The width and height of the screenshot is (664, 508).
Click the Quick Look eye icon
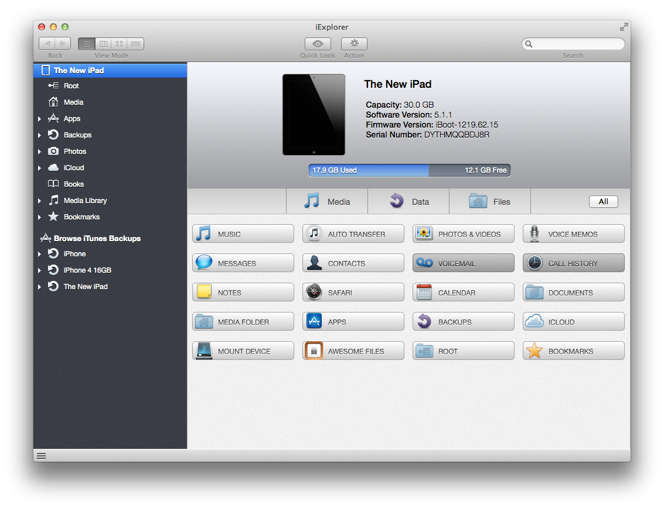[x=318, y=44]
